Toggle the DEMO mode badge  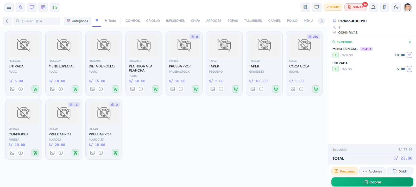point(333,7)
